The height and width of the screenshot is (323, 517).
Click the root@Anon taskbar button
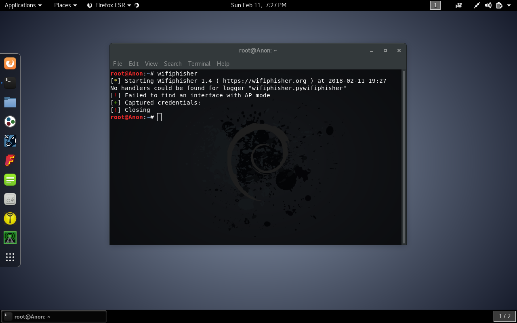pyautogui.click(x=53, y=316)
